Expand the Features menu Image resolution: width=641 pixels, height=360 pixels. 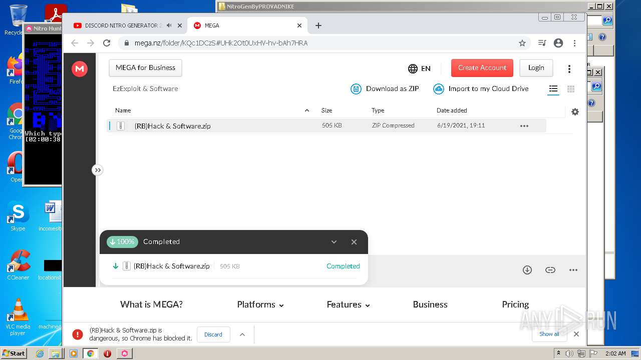(x=348, y=304)
